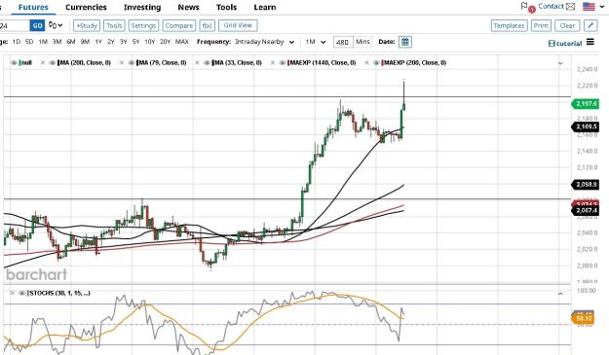This screenshot has width=609, height=355.
Task: Click the symbol input field
Action: (15, 25)
